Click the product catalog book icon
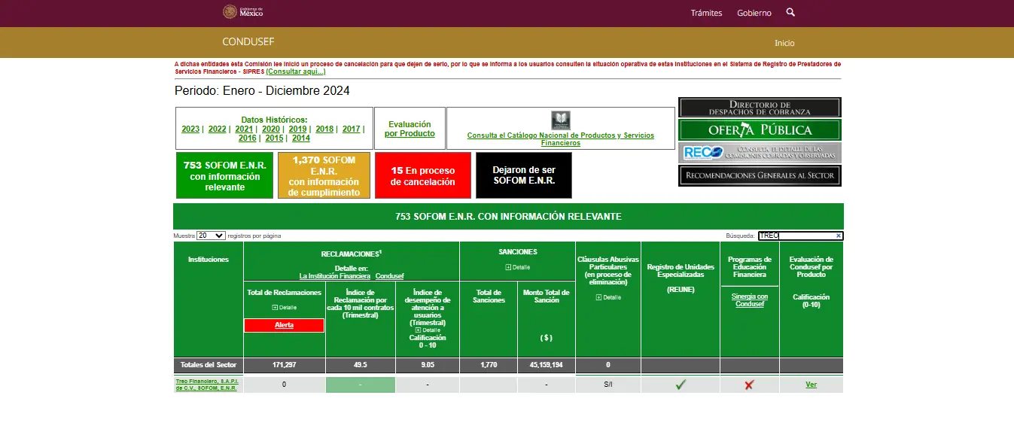The height and width of the screenshot is (441, 1014). 560,120
